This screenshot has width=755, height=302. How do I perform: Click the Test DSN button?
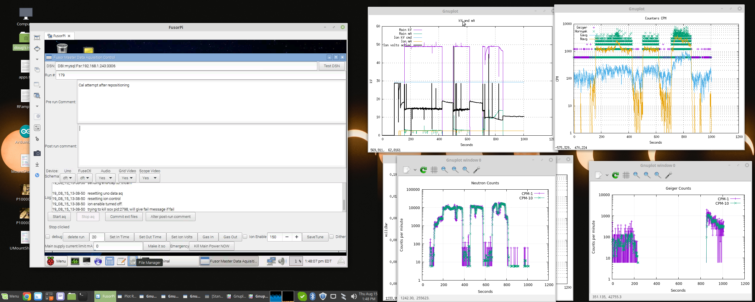[x=332, y=66]
